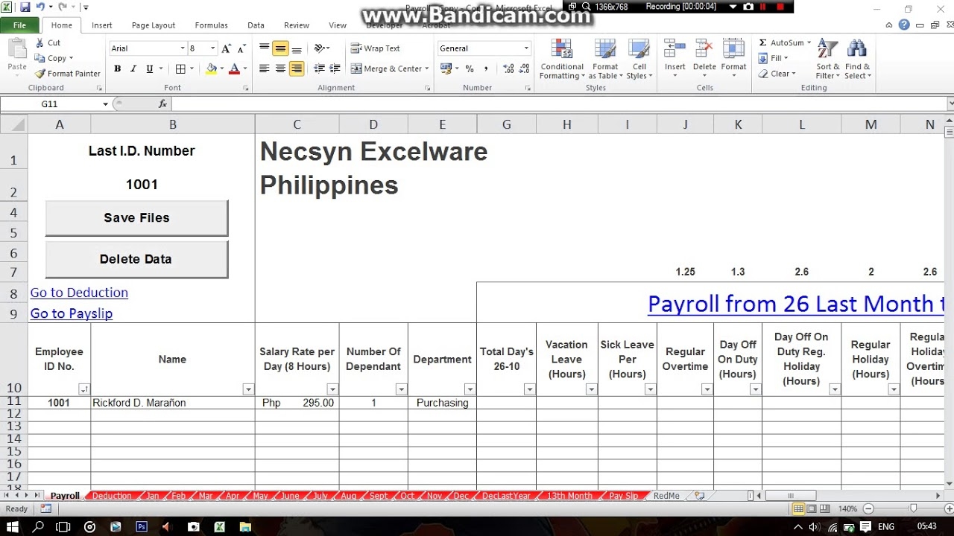Activate the Format Painter
954x536 pixels.
[68, 73]
